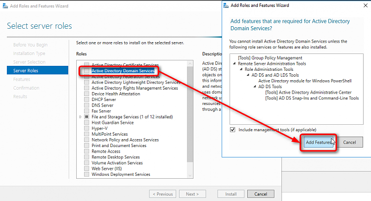Check Web Server (IIS) role
The image size is (371, 201).
coord(87,168)
